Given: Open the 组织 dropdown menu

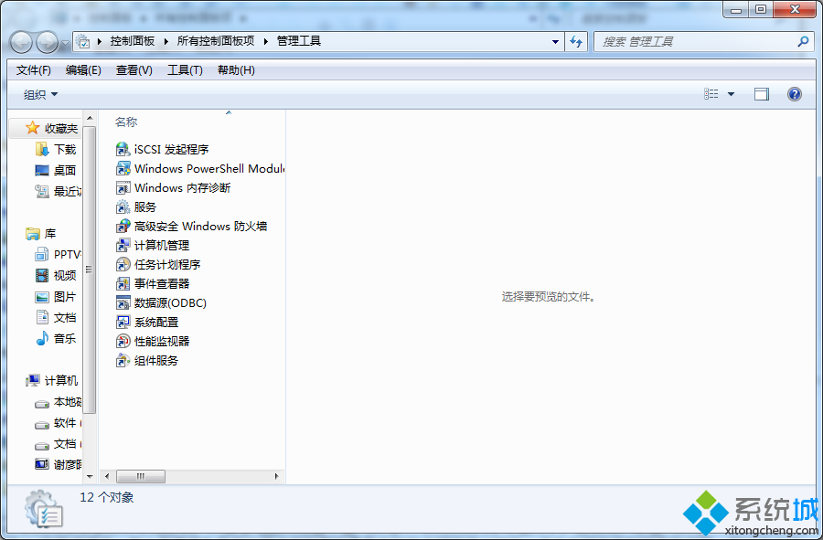Looking at the screenshot, I should [40, 94].
